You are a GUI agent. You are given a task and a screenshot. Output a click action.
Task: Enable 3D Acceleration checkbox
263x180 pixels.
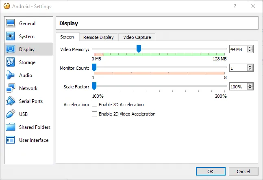[x=95, y=105]
